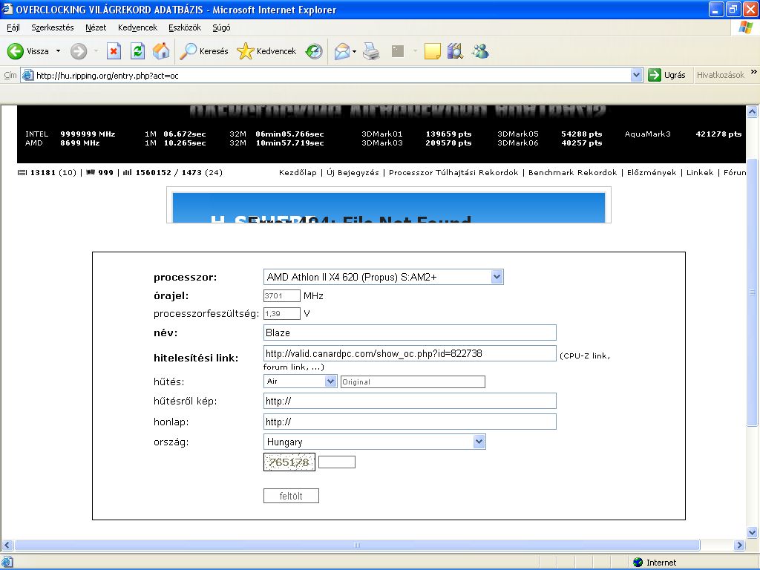Open the Nézet menu
The height and width of the screenshot is (570, 760).
click(96, 27)
